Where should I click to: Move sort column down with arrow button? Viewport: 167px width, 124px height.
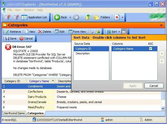point(162,61)
